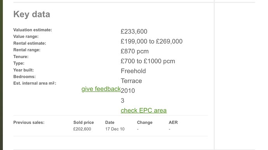Open the give feedback link
Image resolution: width=268 pixels, height=150 pixels.
pyautogui.click(x=101, y=89)
